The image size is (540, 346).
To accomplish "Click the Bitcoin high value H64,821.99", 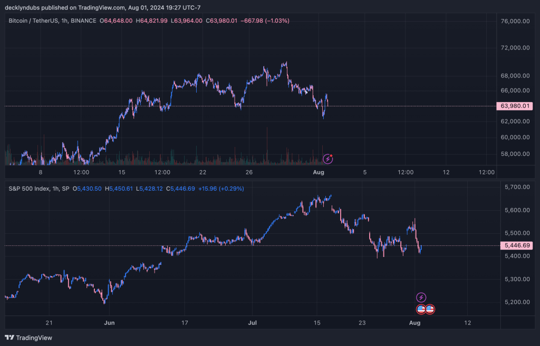I will coord(152,21).
